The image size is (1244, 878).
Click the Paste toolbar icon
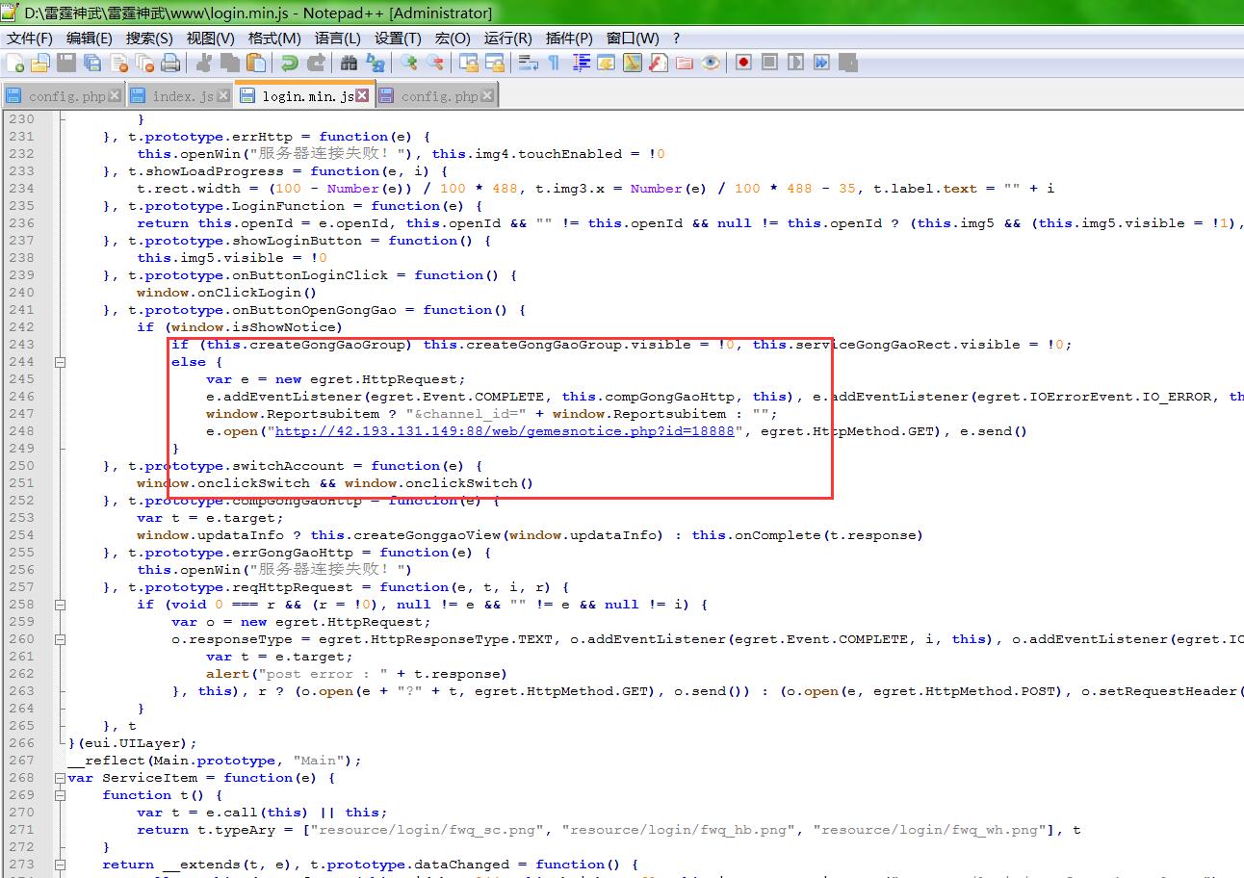[x=255, y=64]
